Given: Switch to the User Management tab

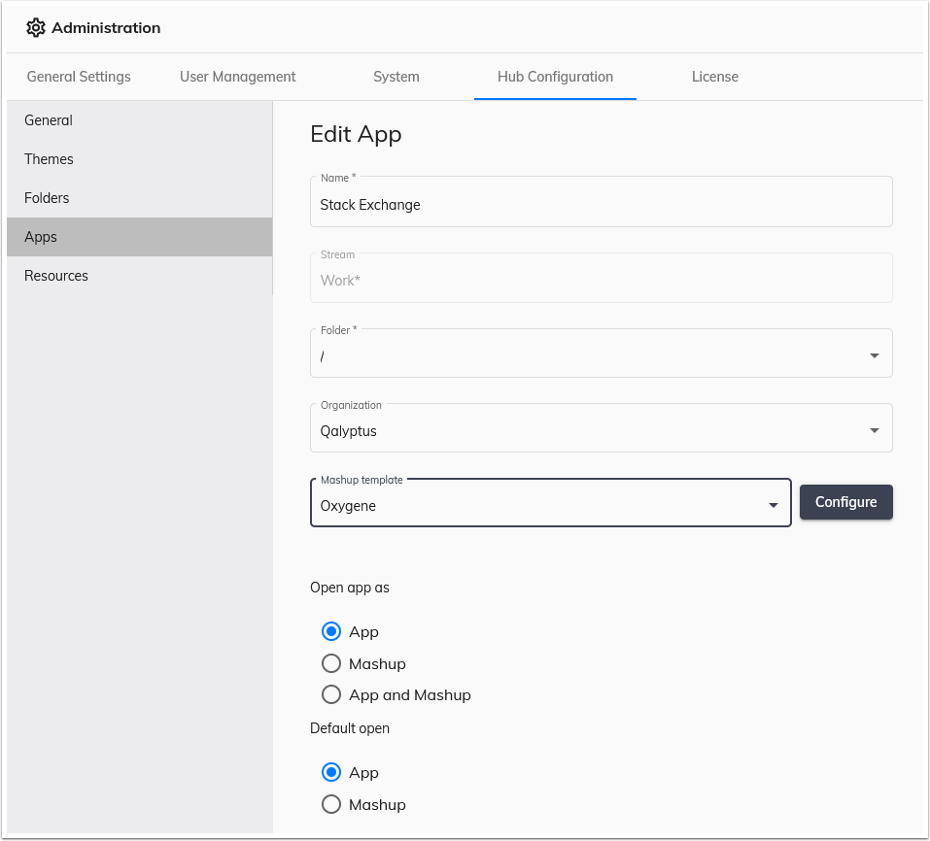Looking at the screenshot, I should (237, 76).
